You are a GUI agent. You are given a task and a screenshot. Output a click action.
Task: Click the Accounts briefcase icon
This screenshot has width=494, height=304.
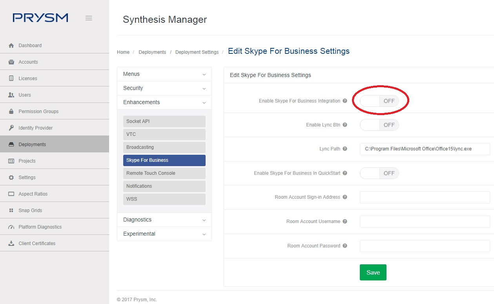point(11,62)
